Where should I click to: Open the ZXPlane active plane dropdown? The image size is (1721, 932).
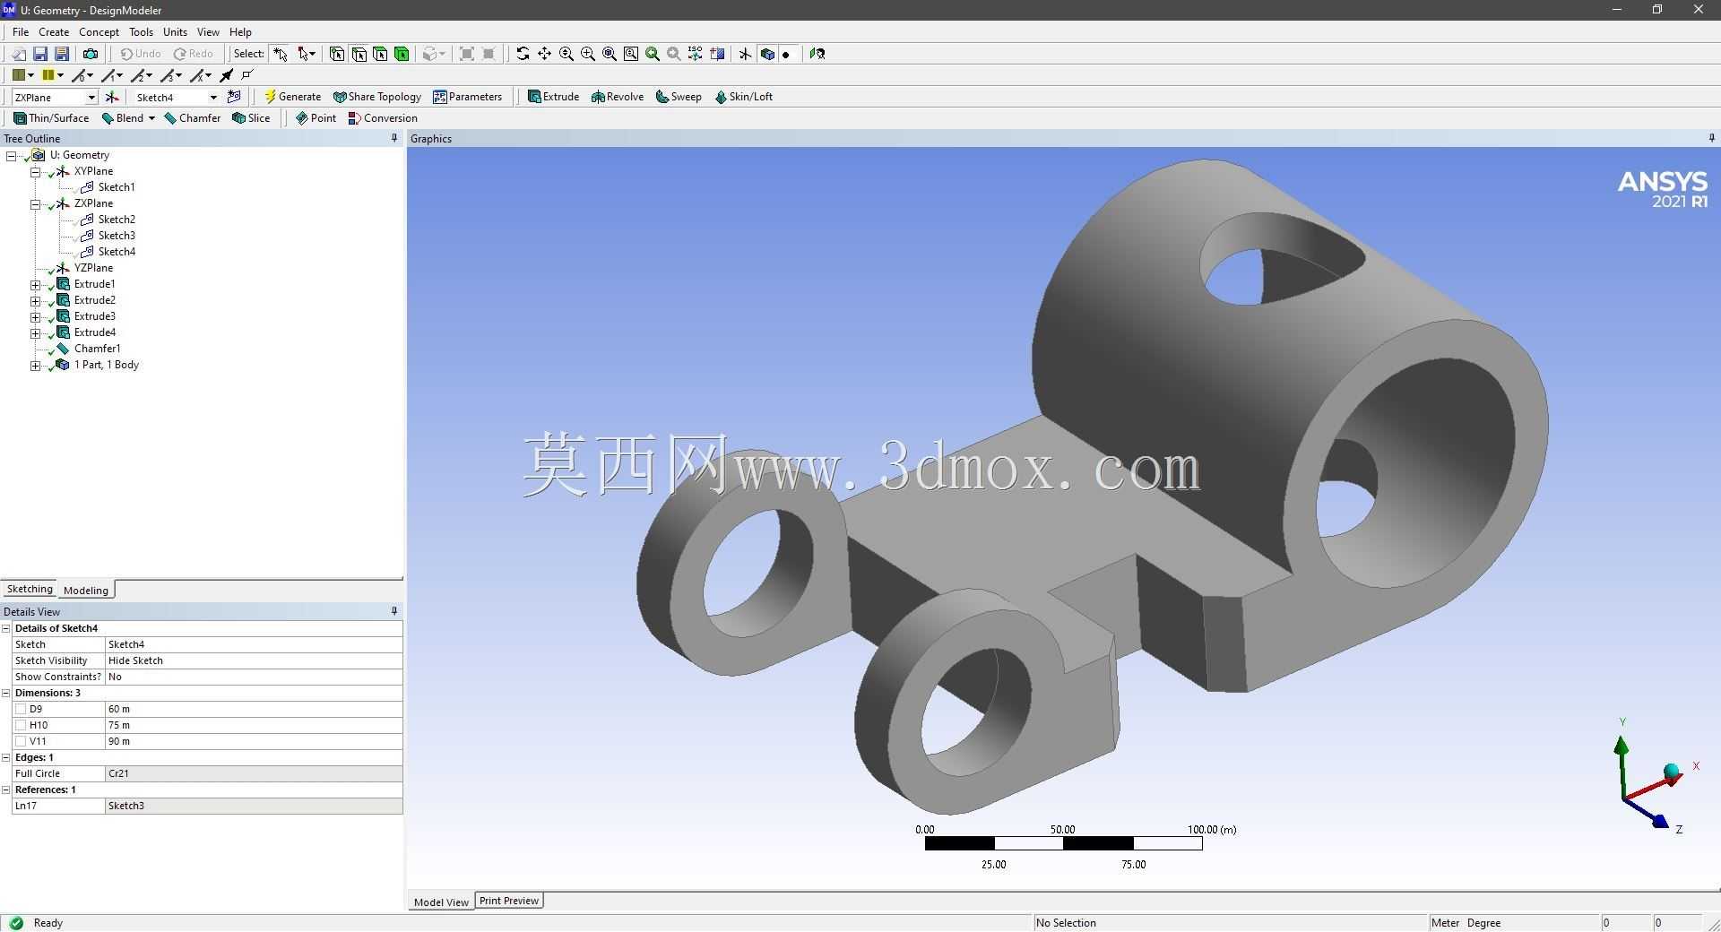click(x=91, y=97)
